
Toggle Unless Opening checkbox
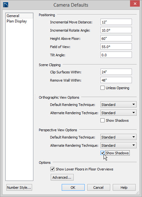(x=102, y=88)
